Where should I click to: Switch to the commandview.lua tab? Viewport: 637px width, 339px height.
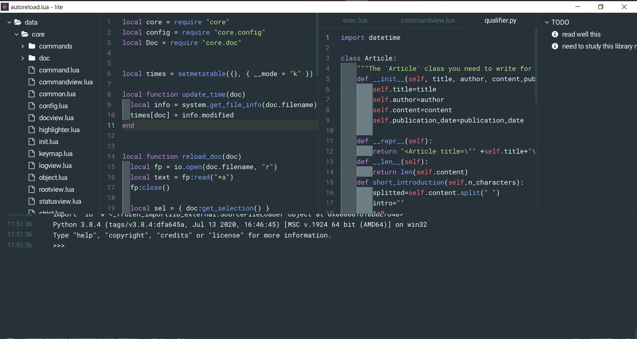[x=428, y=20]
